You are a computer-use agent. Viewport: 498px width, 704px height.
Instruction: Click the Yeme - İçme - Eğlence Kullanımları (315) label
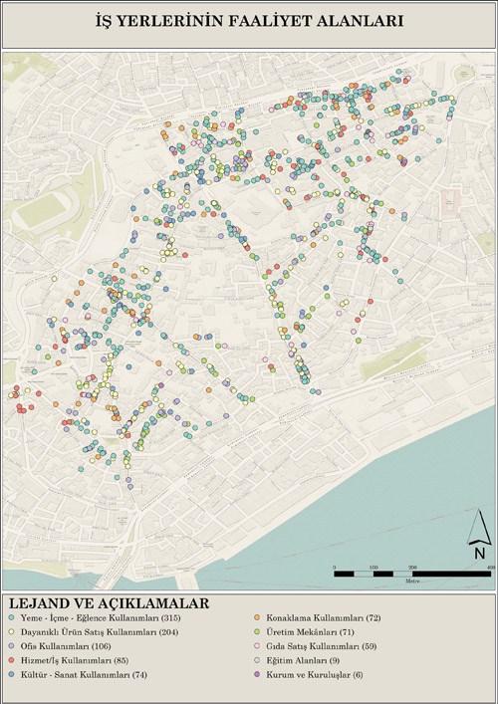pos(101,618)
